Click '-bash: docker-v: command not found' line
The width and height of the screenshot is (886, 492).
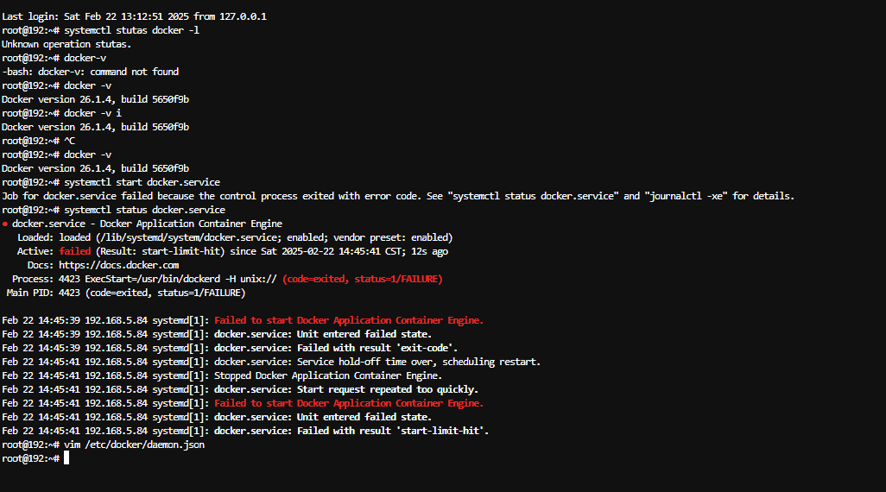click(90, 72)
